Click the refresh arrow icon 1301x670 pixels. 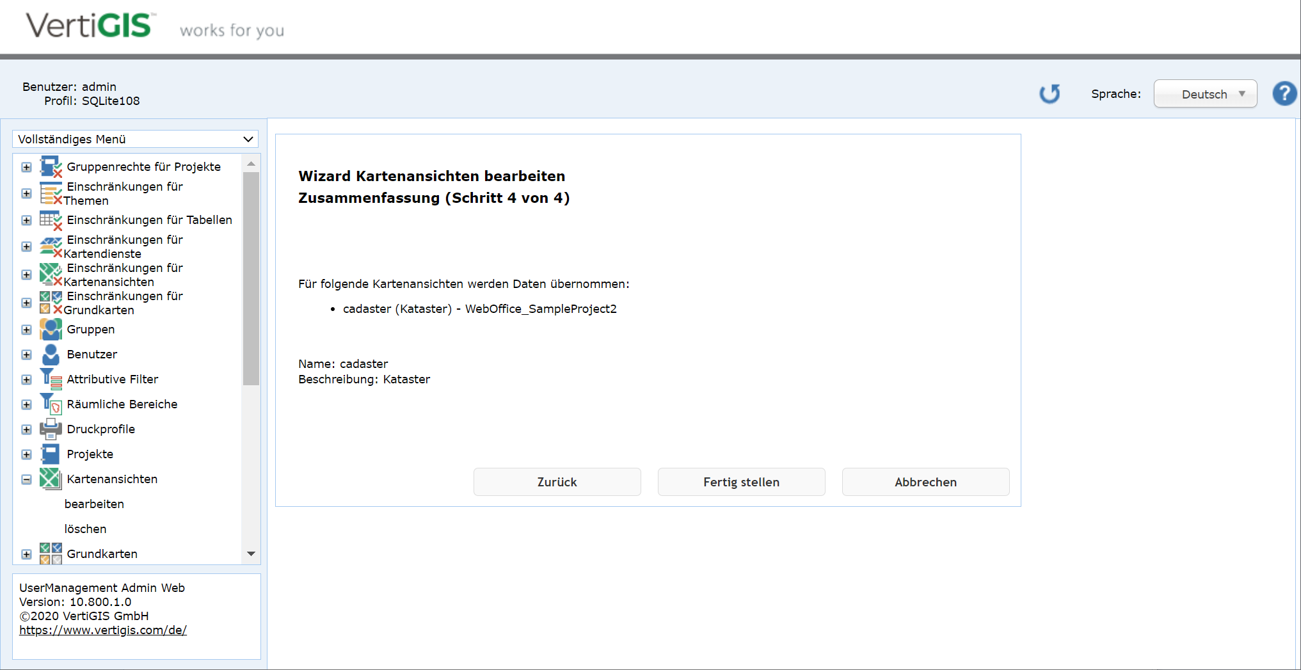click(x=1050, y=93)
